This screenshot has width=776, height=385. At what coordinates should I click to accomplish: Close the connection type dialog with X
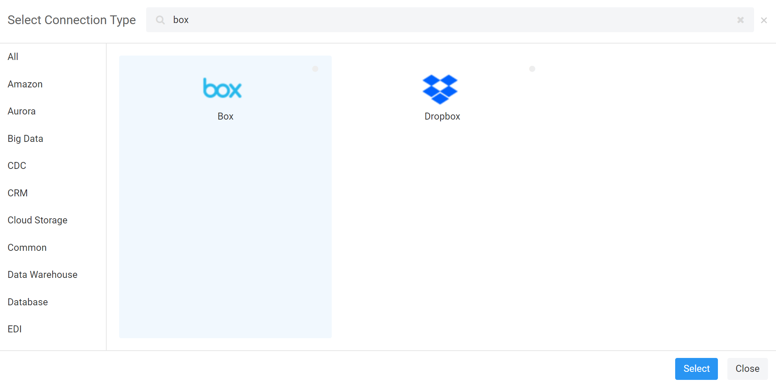tap(764, 20)
